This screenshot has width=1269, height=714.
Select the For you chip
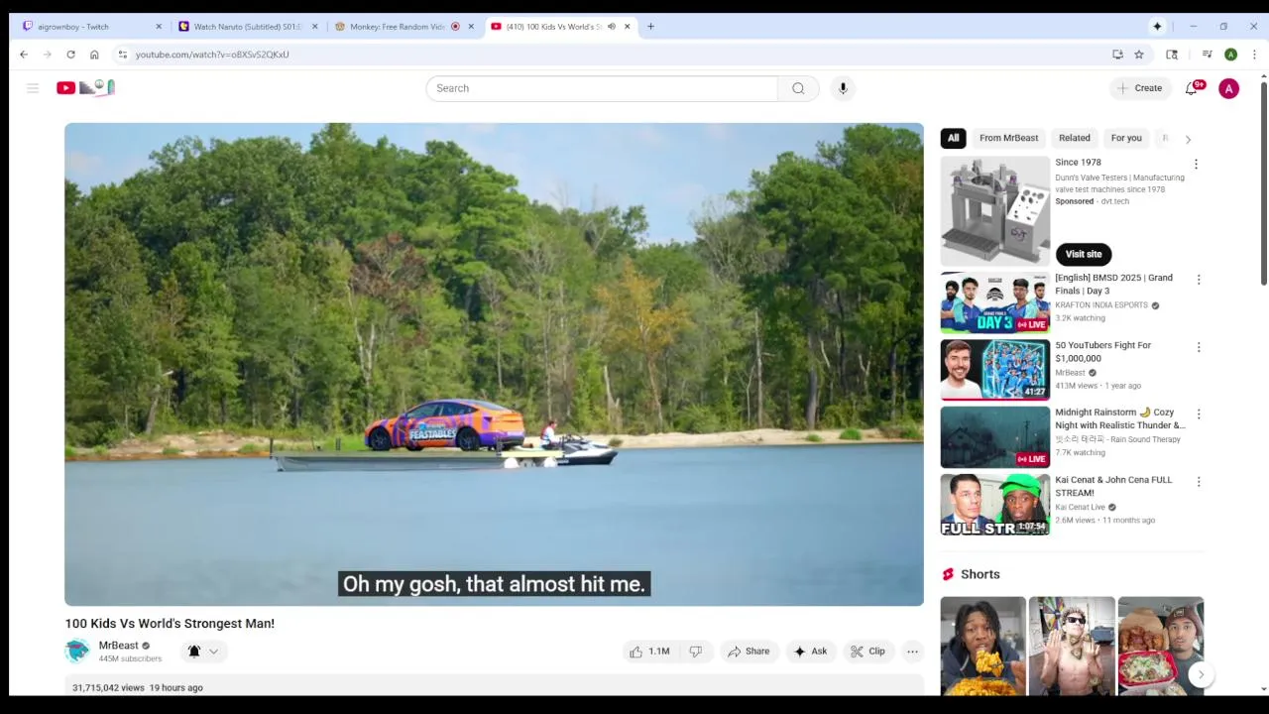point(1126,138)
